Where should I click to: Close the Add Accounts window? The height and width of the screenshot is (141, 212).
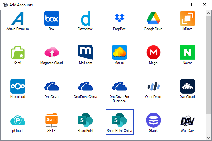[x=205, y=5]
